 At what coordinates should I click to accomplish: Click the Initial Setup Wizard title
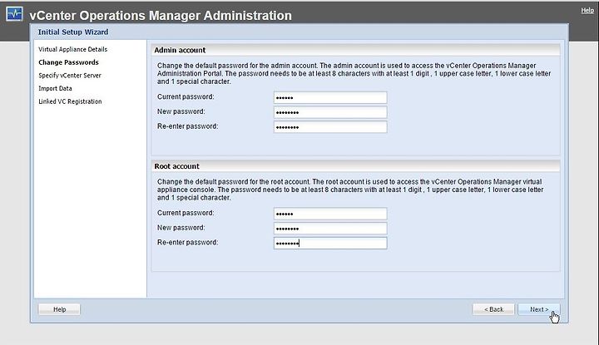[73, 32]
